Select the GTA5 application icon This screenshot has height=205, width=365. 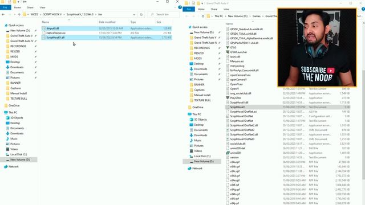228,47
